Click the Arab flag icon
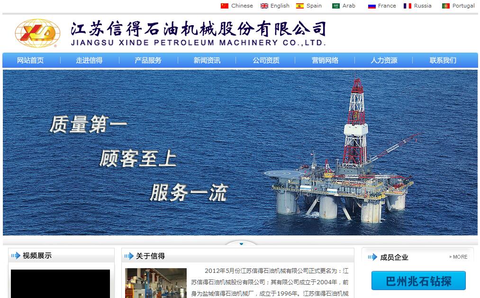The height and width of the screenshot is (298, 480). point(336,6)
